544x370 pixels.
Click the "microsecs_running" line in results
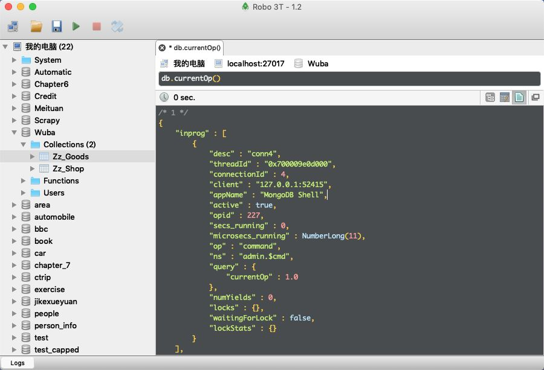[287, 236]
